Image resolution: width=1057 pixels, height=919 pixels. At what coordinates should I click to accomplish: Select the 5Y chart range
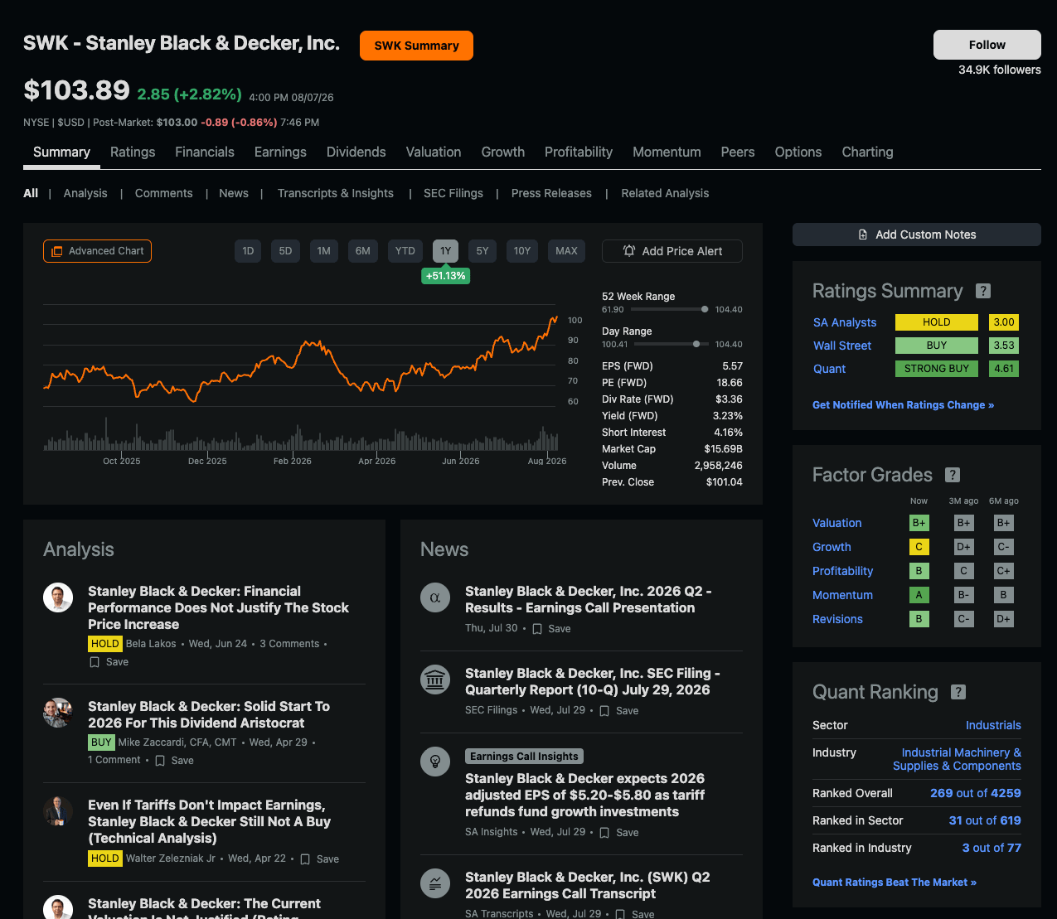pos(482,251)
